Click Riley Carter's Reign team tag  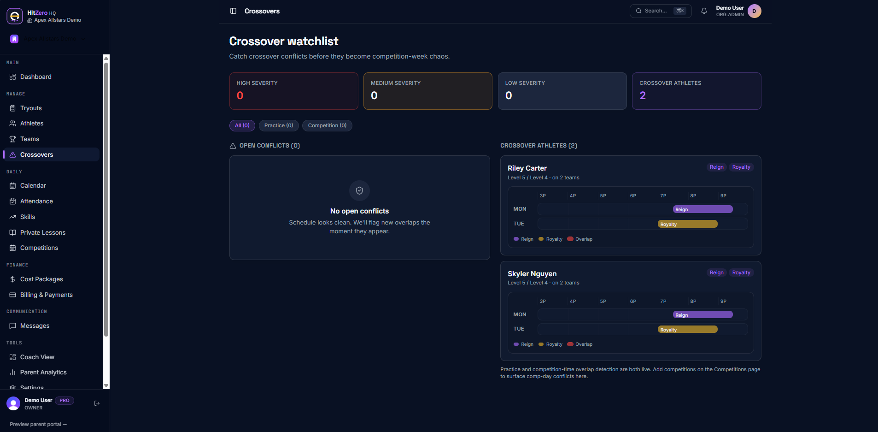(716, 167)
